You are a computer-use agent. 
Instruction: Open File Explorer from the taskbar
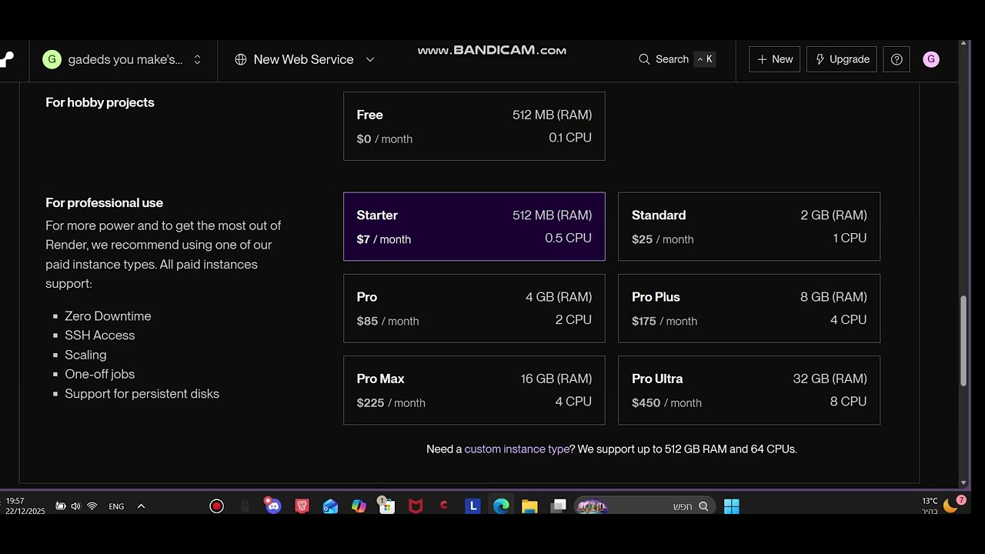(529, 506)
